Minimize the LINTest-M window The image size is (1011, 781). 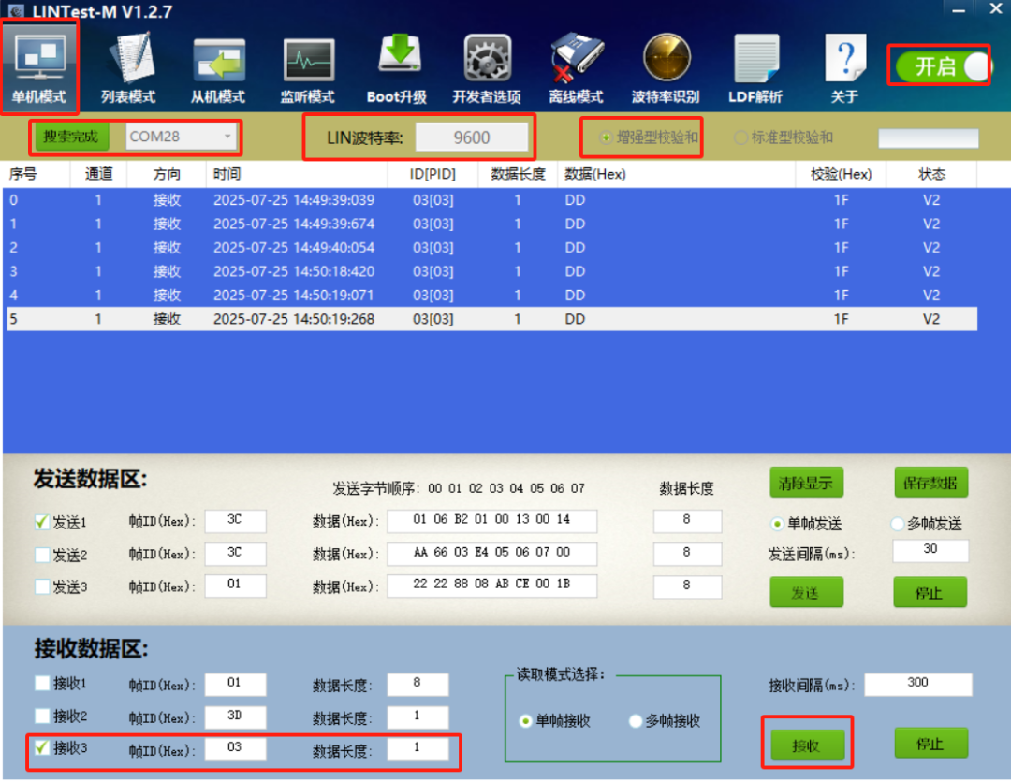tap(959, 9)
